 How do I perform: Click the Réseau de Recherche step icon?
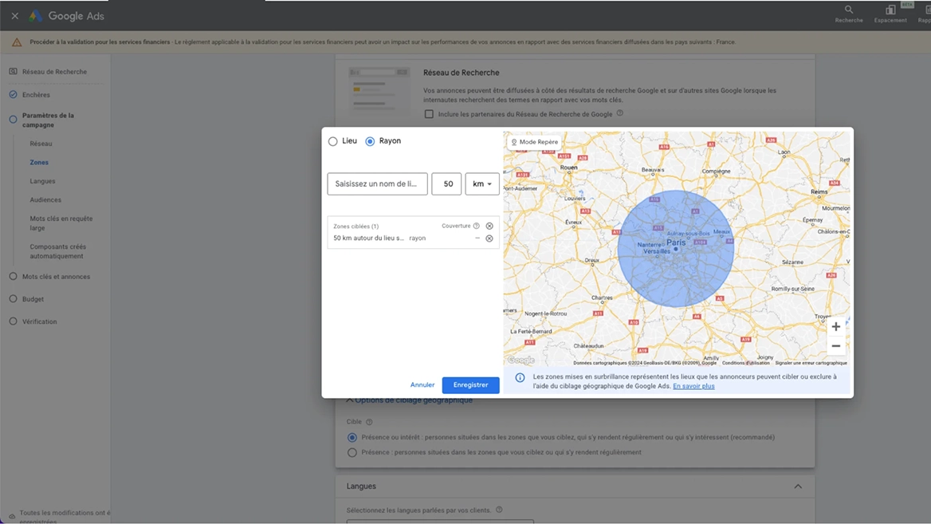(13, 71)
